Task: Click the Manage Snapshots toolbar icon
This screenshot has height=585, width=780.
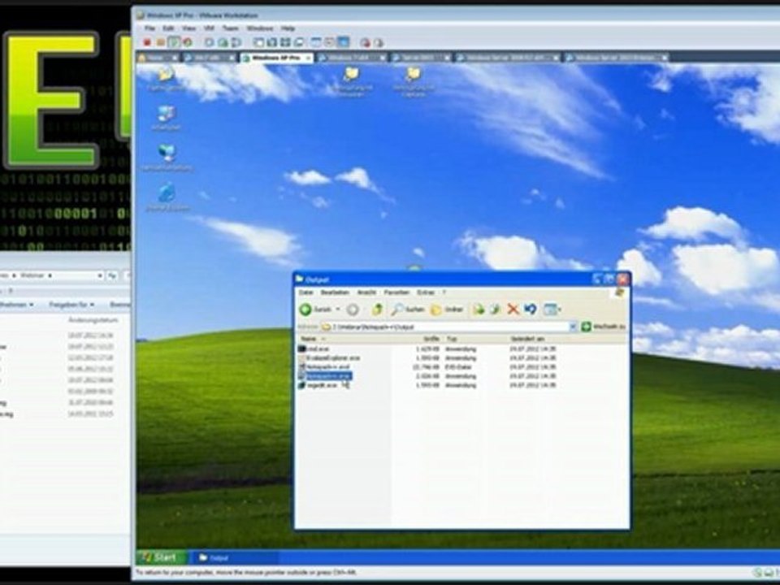Action: (236, 43)
